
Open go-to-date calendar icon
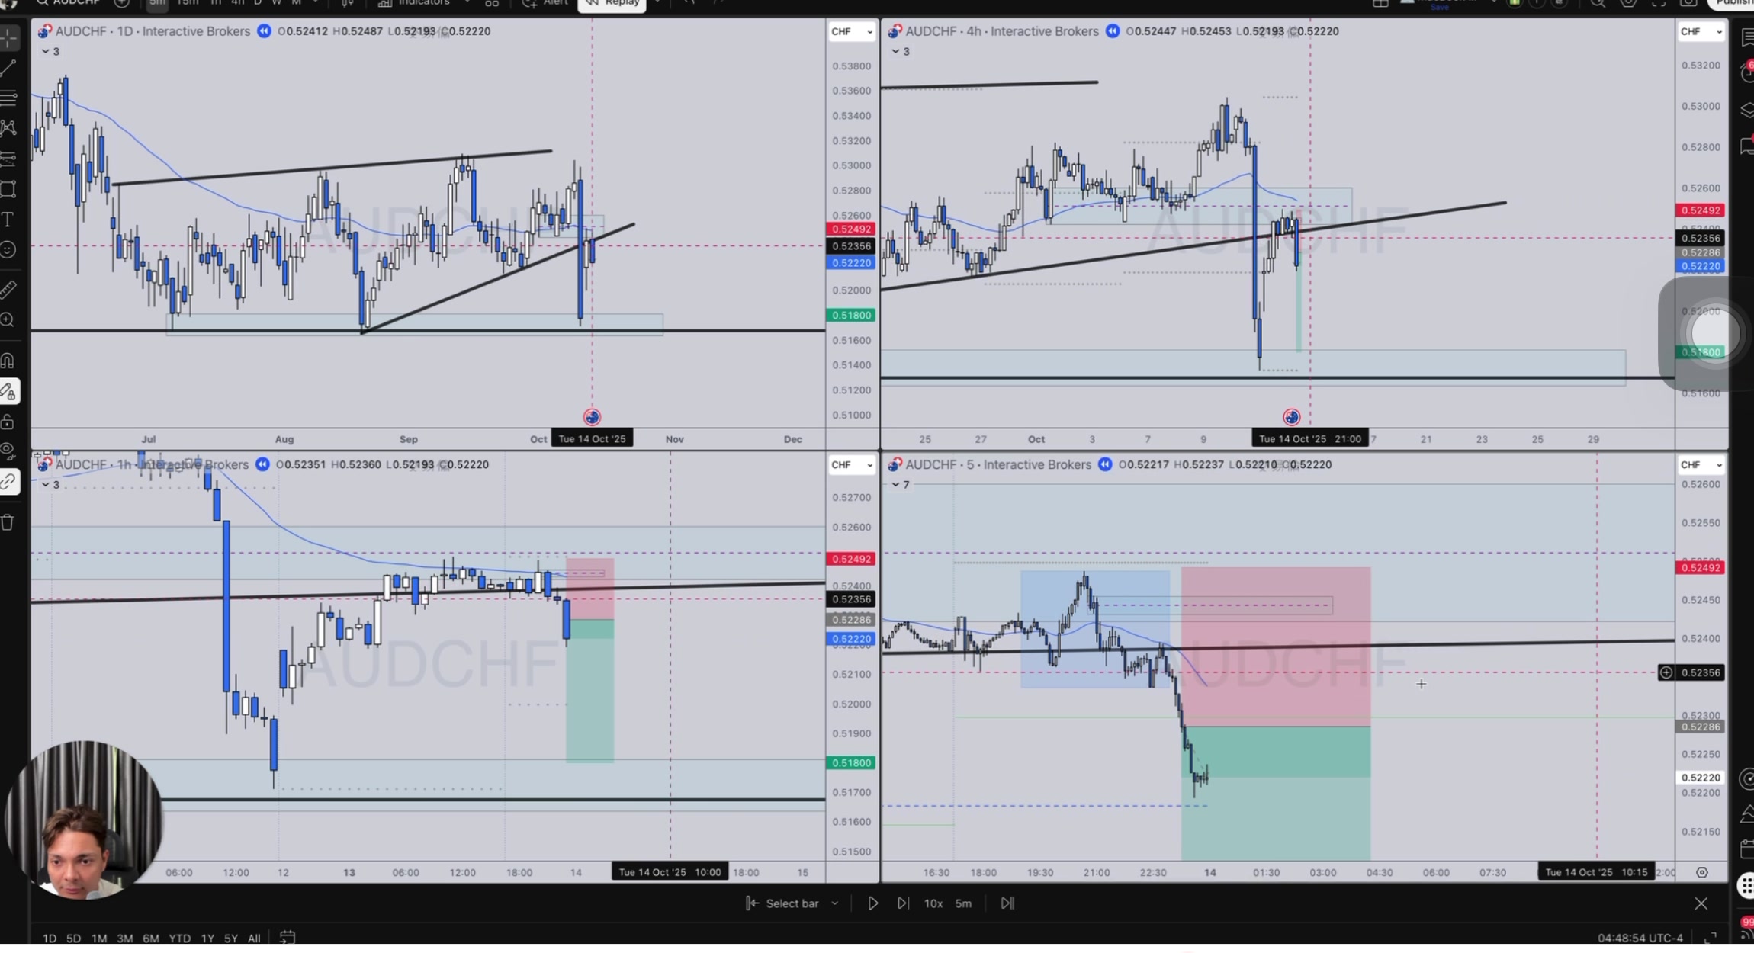point(288,937)
